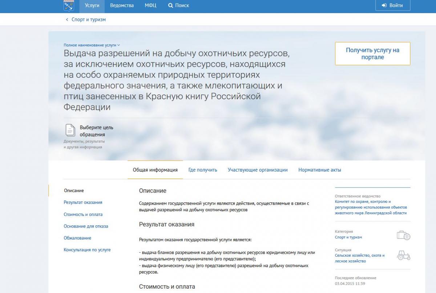Image resolution: width=436 pixels, height=293 pixels.
Task: Click the back chevron before Спорт и туризм
Action: tap(67, 20)
